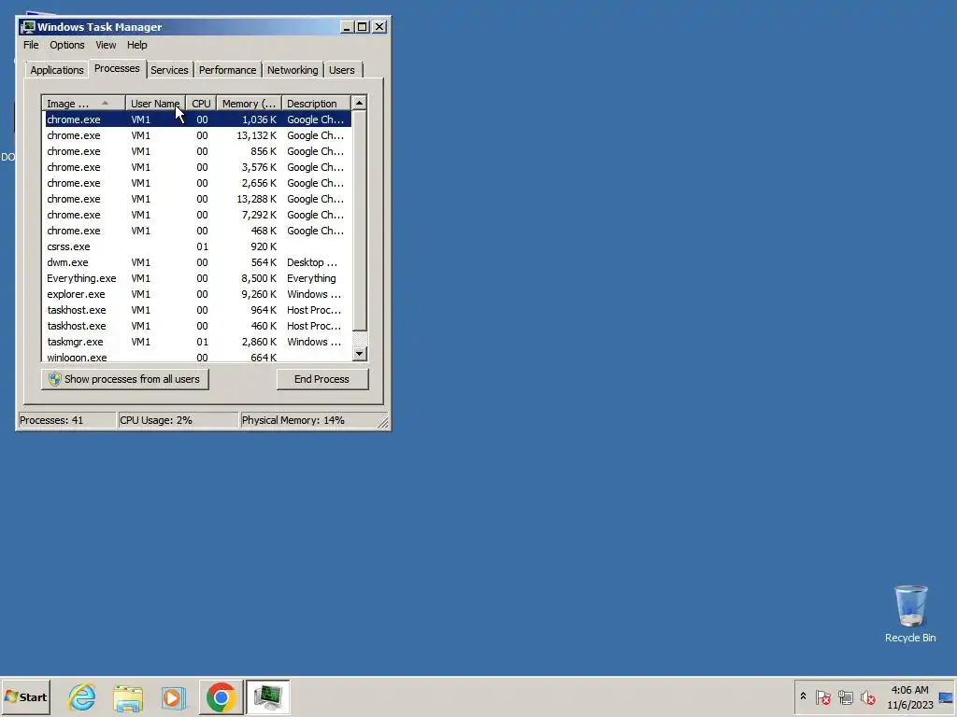The height and width of the screenshot is (717, 957).
Task: Click the muted volume tray icon
Action: (867, 696)
